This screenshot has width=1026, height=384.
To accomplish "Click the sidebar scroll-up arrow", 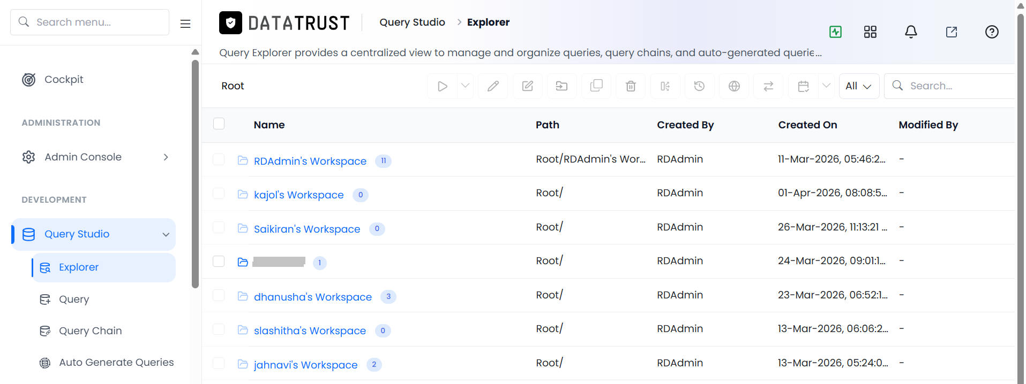I will [195, 52].
